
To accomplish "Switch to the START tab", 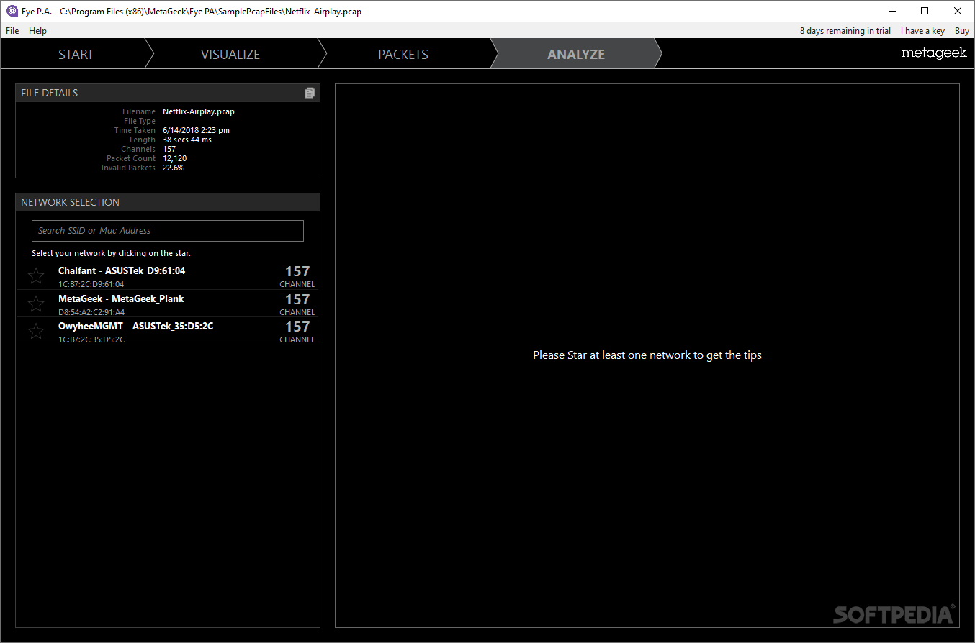I will click(76, 54).
